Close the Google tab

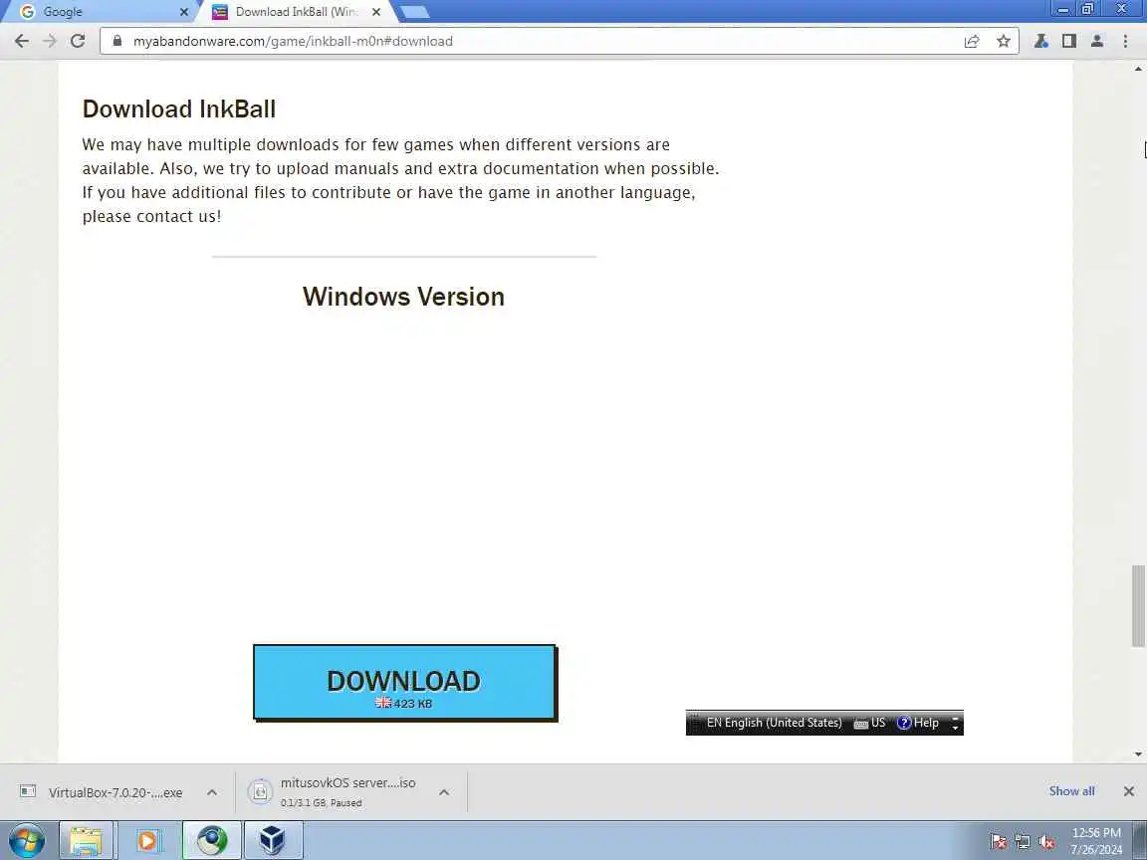pyautogui.click(x=183, y=12)
